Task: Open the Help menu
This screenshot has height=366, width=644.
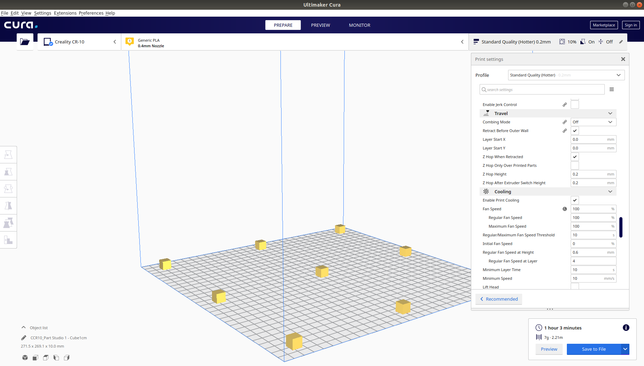Action: [x=110, y=13]
